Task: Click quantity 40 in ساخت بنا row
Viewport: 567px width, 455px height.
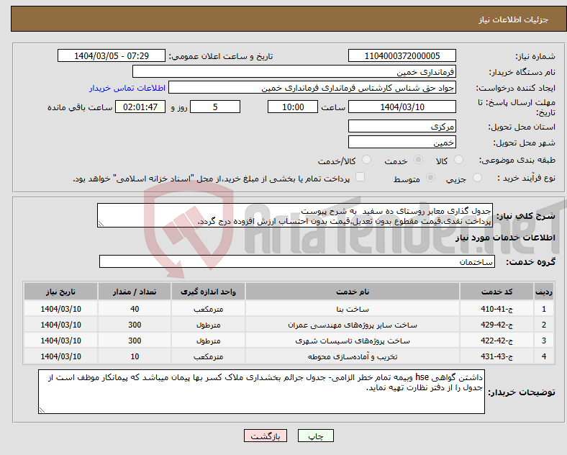Action: (135, 310)
